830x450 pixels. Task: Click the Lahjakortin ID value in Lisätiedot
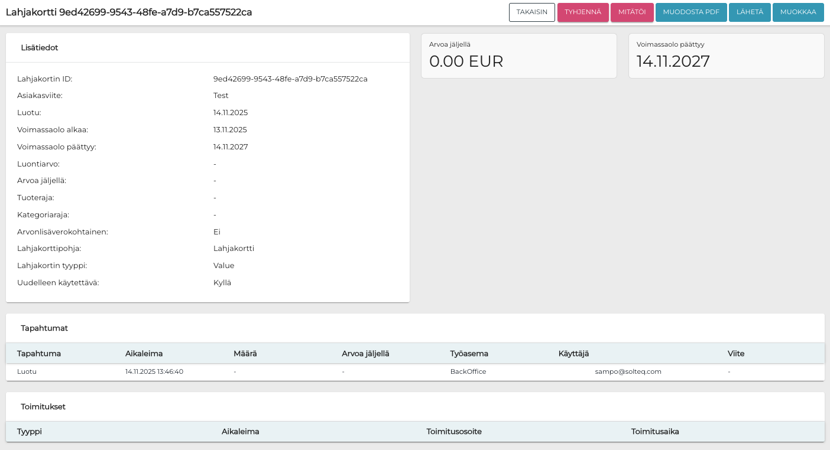click(x=290, y=79)
